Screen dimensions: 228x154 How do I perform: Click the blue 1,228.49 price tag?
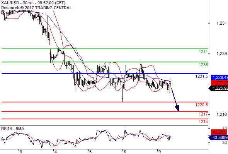(219, 77)
